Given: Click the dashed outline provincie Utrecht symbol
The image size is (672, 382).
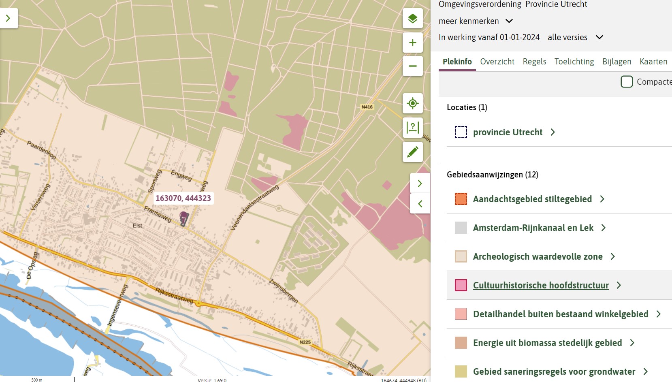Looking at the screenshot, I should (x=461, y=132).
